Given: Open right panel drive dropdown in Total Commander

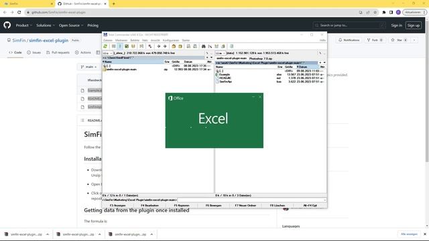Looking at the screenshot, I should pos(221,53).
